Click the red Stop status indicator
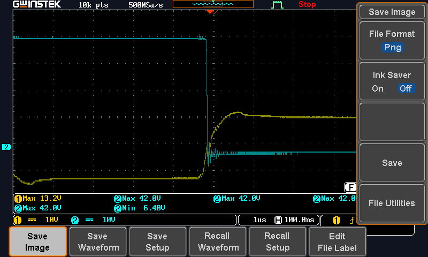Viewport: 428px width, 257px height. click(x=307, y=4)
